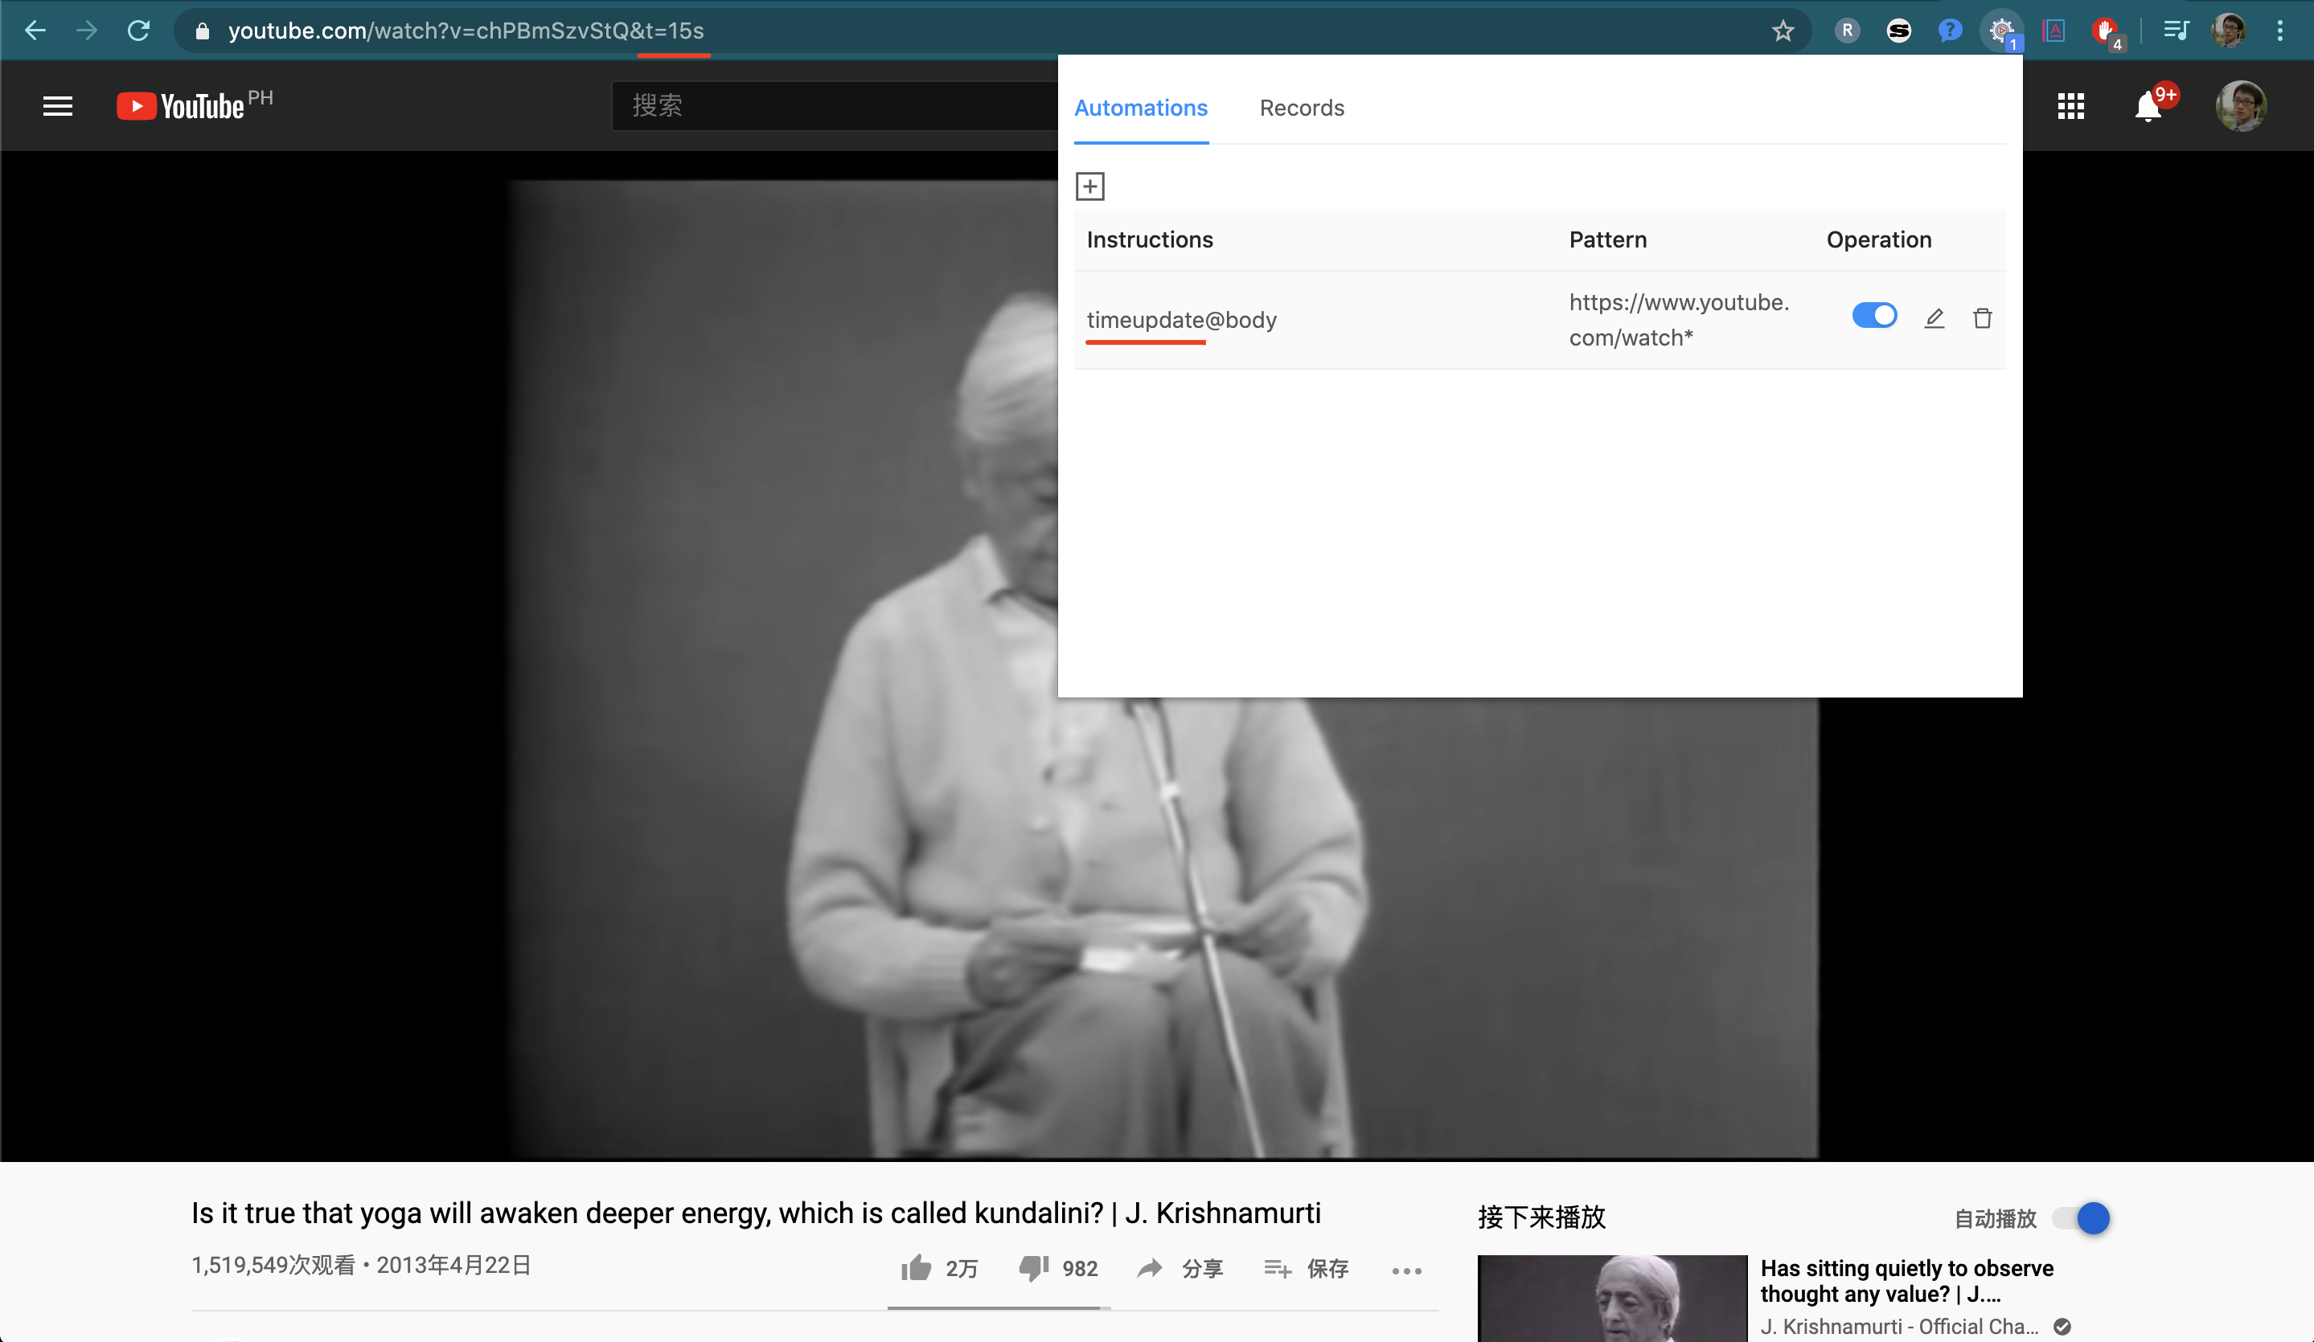2314x1342 pixels.
Task: Switch to the Records tab
Action: pos(1301,108)
